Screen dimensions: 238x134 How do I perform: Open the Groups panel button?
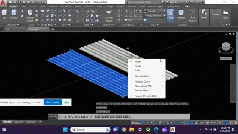pos(215,12)
